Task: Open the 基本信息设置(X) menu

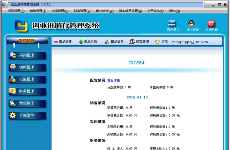Action: [130, 11]
